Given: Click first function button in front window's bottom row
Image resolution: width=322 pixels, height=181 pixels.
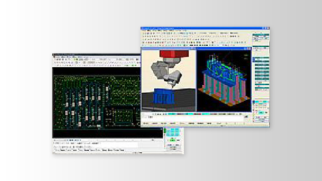Looking at the screenshot, I should (145, 124).
